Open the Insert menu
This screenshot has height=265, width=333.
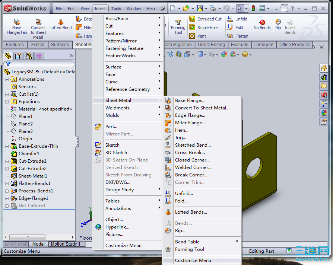point(100,9)
